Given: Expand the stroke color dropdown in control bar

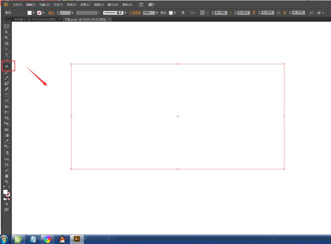Looking at the screenshot, I should pyautogui.click(x=43, y=13).
